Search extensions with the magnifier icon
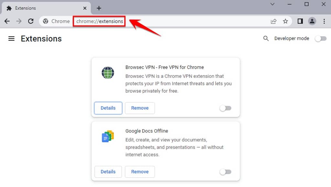This screenshot has height=187, width=331. 266,38
